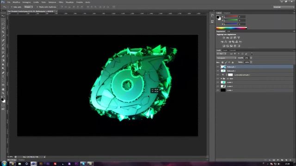Screen dimensions: 296x166
Task: Open the File menu
Action: coord(9,2)
